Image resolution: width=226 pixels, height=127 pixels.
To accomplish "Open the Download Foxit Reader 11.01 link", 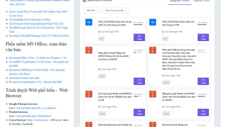I will [x=35, y=82].
